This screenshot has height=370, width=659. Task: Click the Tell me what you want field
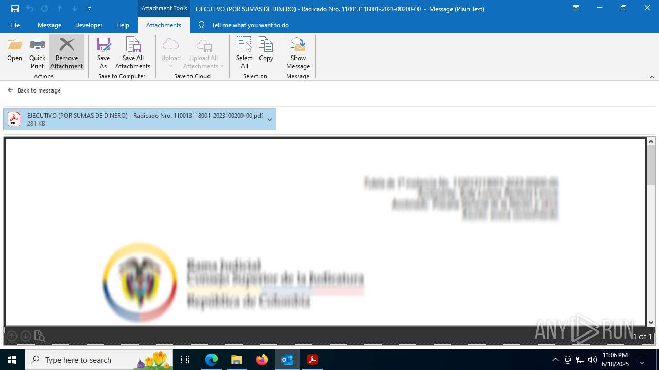[250, 25]
